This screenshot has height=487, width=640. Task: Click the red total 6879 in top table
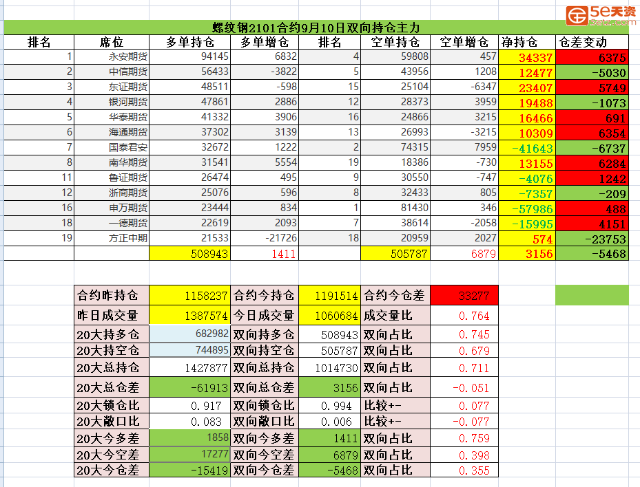(464, 253)
